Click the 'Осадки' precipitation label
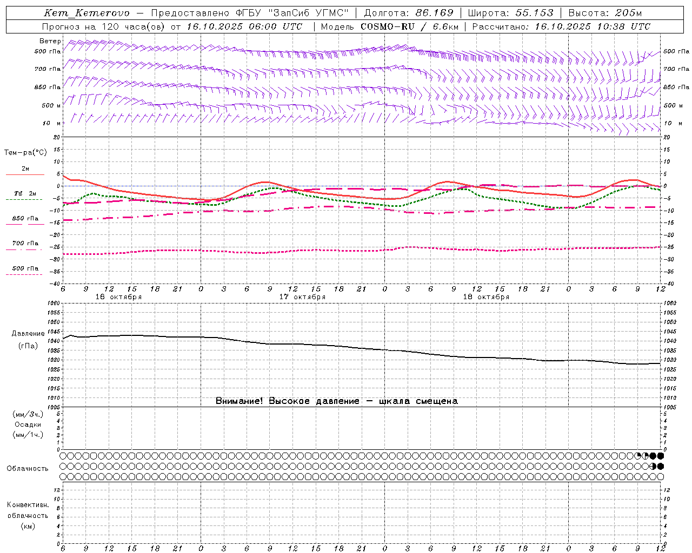This screenshot has height=553, width=692. (x=28, y=424)
